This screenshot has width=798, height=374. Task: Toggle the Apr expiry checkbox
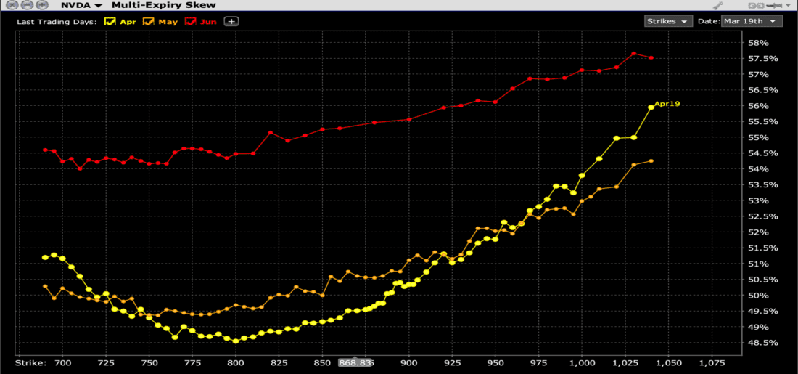coord(109,22)
